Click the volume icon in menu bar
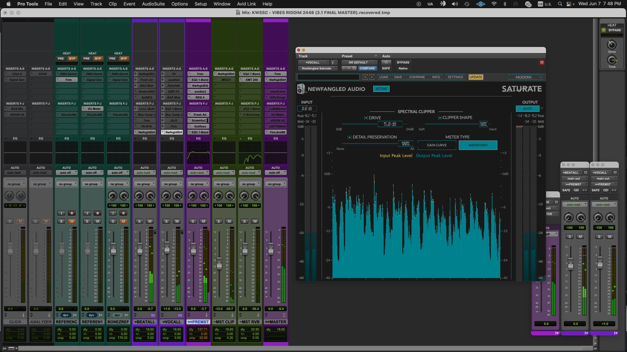Screen dimensions: 627x352 [455, 4]
